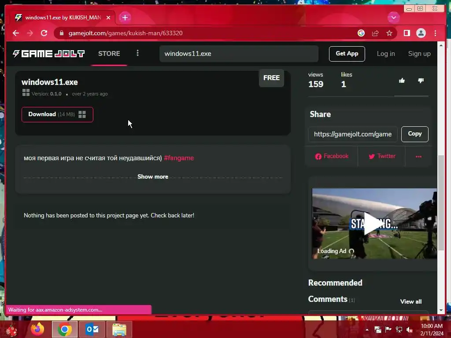Open a new tab with the plus button
Screen dimensions: 451x338
pyautogui.click(x=125, y=18)
